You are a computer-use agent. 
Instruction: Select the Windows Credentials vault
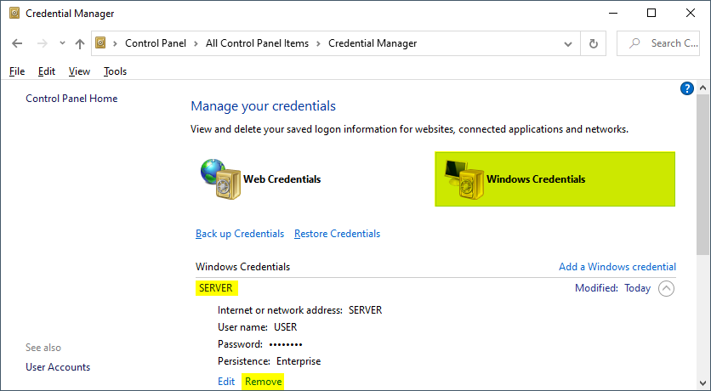tap(555, 179)
